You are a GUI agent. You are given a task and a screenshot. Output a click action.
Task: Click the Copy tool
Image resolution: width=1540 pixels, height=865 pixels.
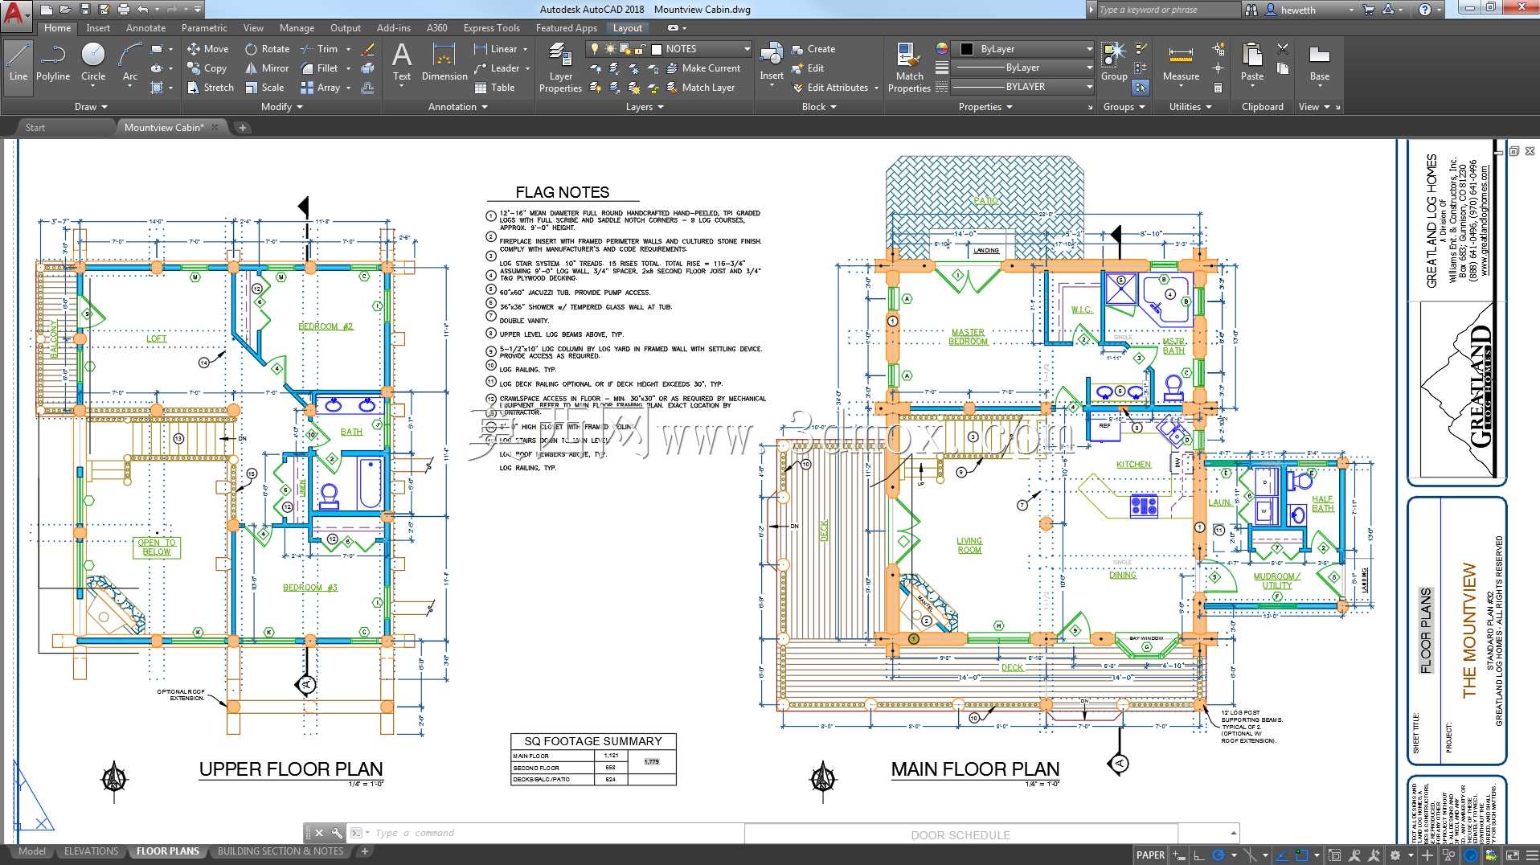tap(207, 68)
